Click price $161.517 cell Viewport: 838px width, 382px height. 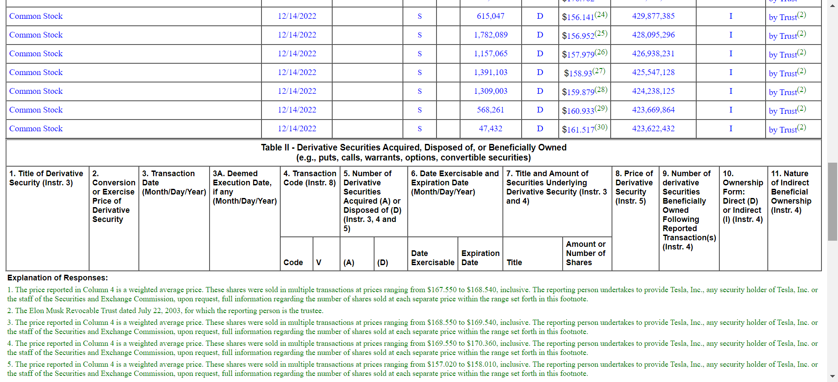pos(584,129)
